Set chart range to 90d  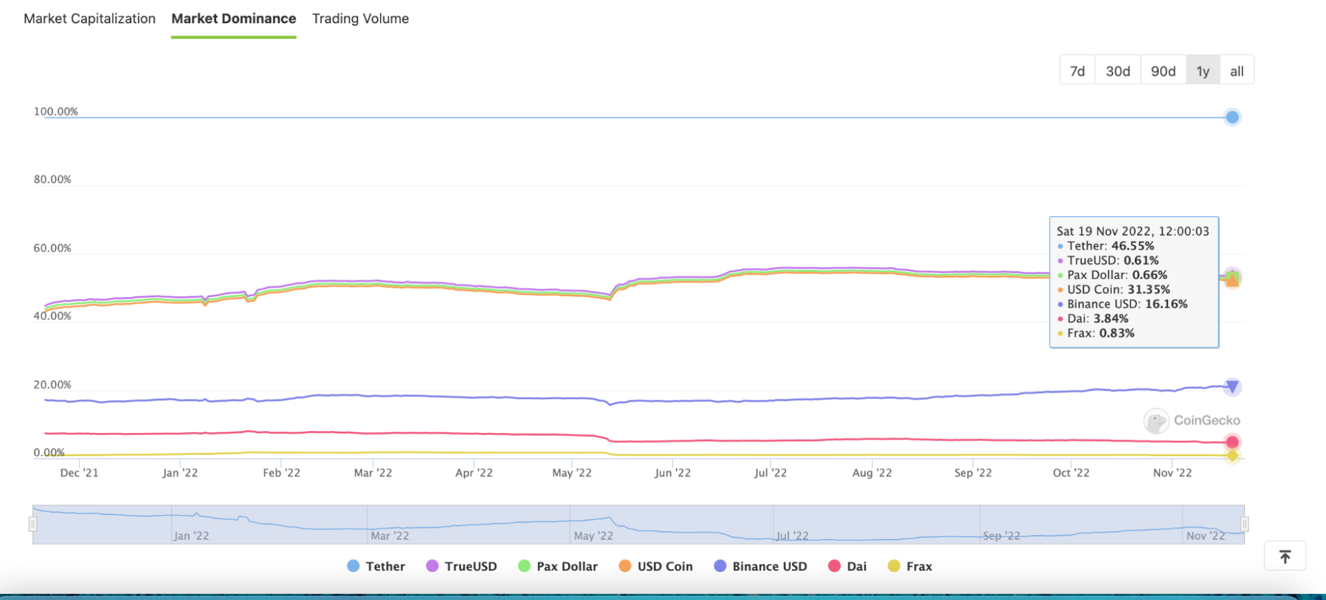[x=1163, y=70]
